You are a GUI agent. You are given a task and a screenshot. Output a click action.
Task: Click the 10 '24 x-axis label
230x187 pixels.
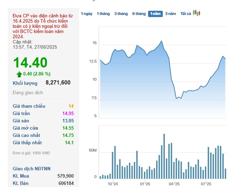click(113, 184)
